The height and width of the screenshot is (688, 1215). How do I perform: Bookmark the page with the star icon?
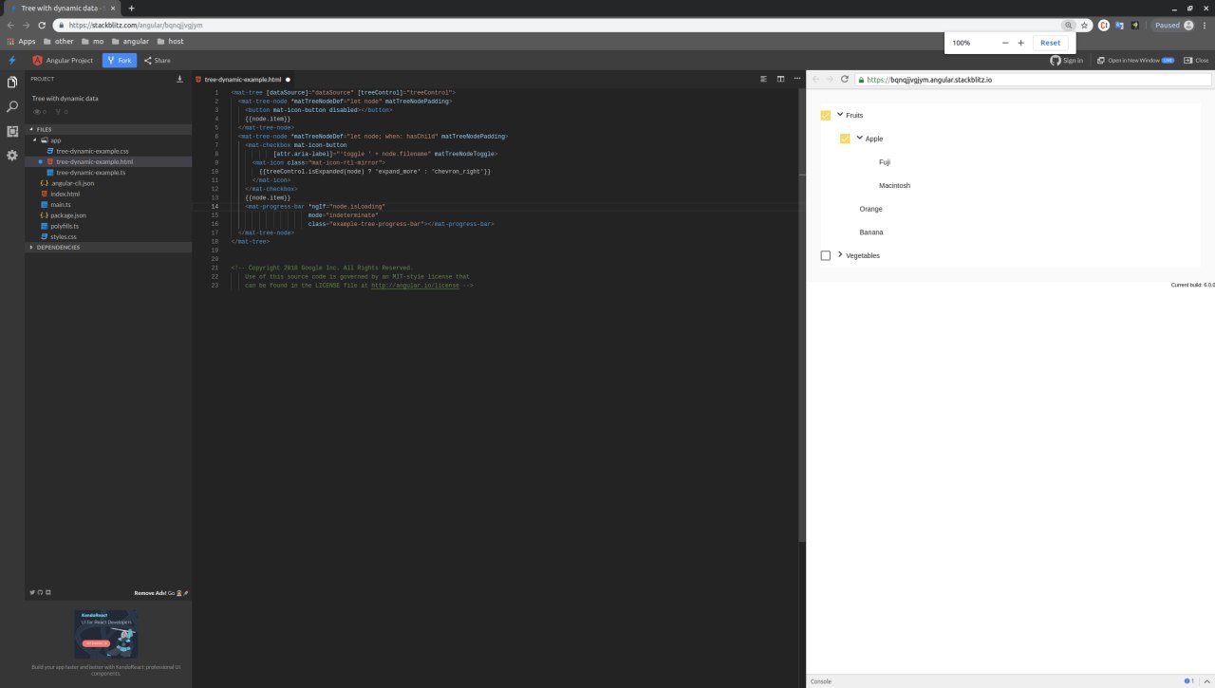coord(1085,26)
